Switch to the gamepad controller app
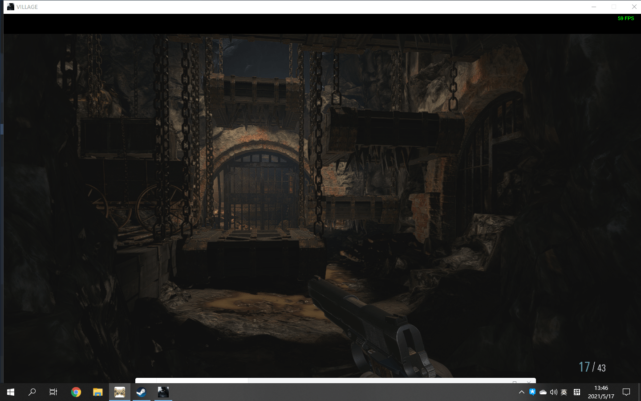Image resolution: width=641 pixels, height=401 pixels. pyautogui.click(x=120, y=392)
